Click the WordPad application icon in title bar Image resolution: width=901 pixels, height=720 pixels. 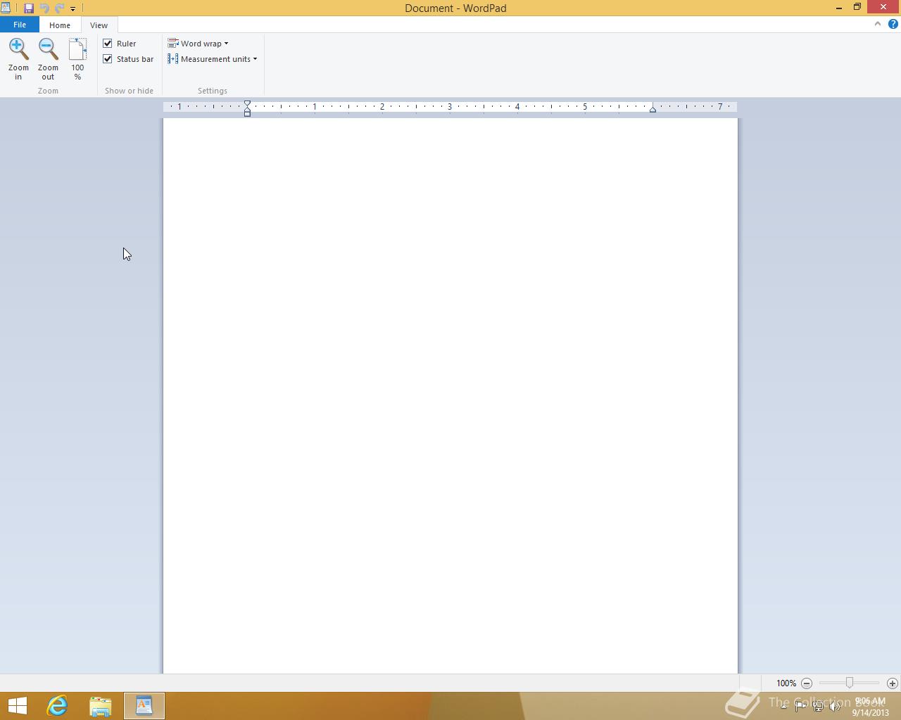(x=6, y=8)
